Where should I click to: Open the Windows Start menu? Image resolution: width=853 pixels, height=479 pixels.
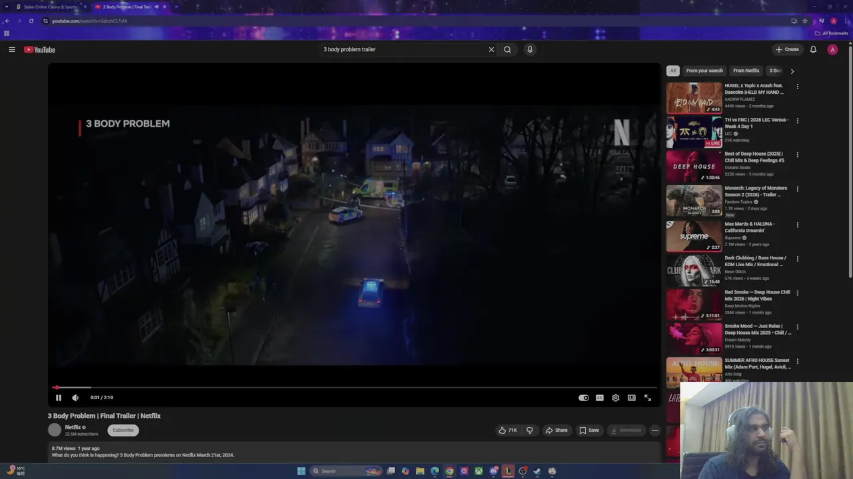(x=301, y=471)
